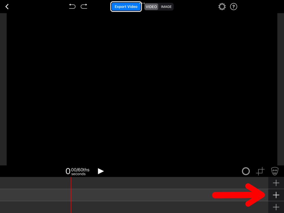This screenshot has height=213, width=284.
Task: Open the crop tool
Action: pyautogui.click(x=260, y=171)
